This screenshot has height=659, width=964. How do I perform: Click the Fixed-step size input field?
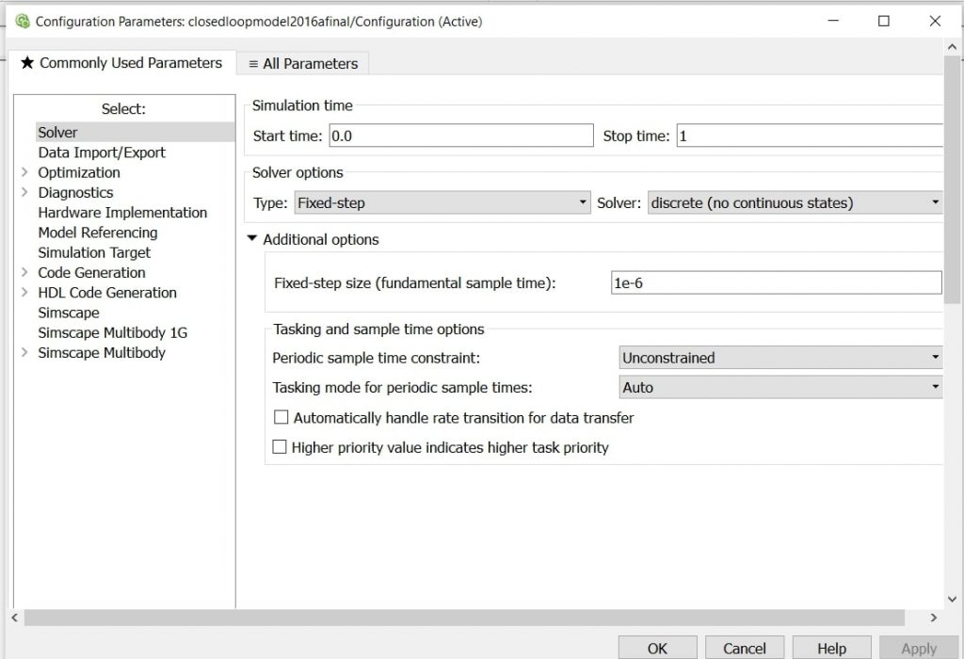[776, 282]
